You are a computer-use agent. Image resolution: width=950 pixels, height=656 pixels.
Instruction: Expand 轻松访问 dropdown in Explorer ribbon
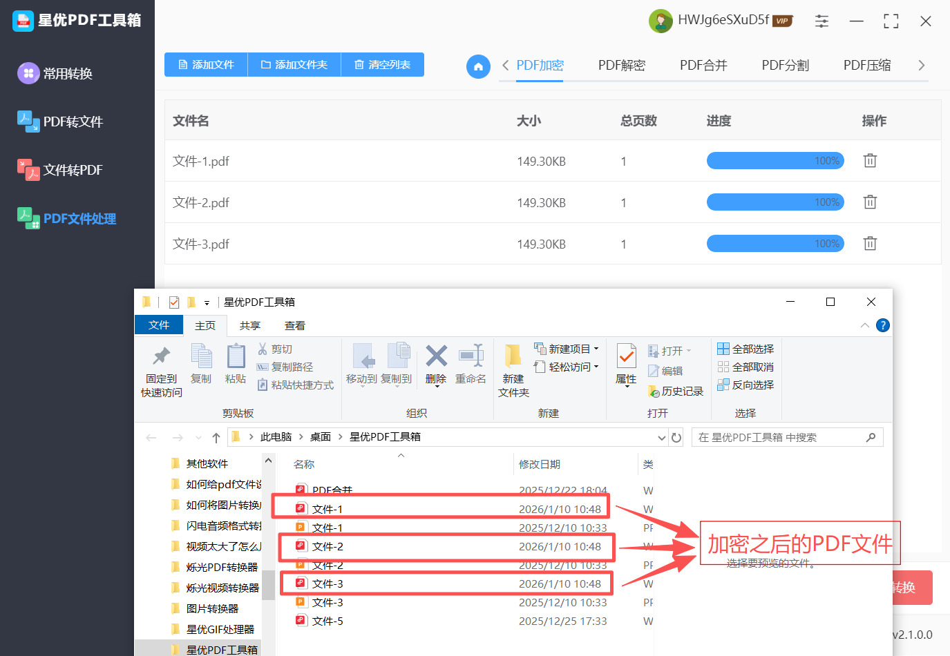tap(596, 367)
